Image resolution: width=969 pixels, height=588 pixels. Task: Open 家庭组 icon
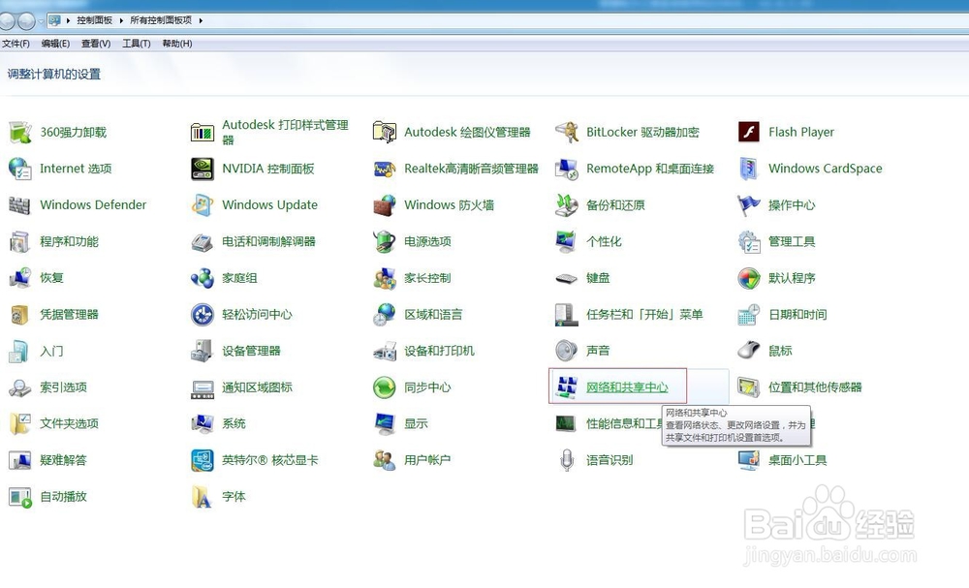[x=203, y=278]
